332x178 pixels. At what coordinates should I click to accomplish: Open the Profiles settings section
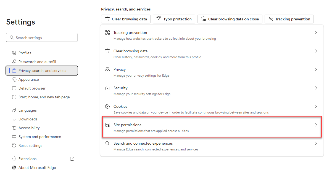click(x=25, y=53)
